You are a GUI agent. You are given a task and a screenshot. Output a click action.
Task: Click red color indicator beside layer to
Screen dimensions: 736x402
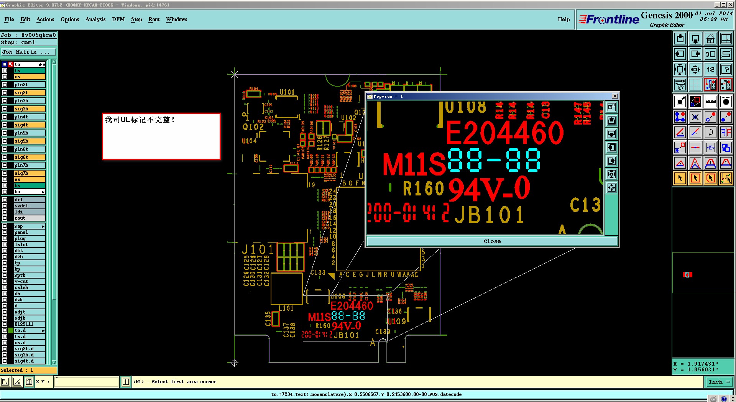point(11,64)
